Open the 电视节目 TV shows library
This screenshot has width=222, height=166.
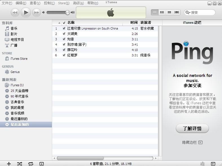(x=14, y=39)
